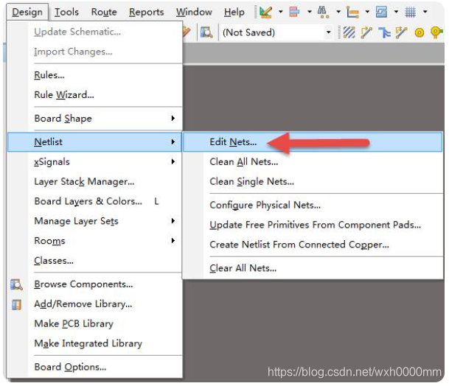Select the Netlist menu entry
449x386 pixels.
click(x=94, y=142)
